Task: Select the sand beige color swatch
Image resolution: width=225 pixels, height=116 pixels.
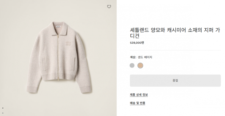Action: (140, 65)
